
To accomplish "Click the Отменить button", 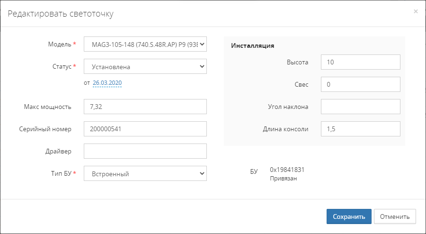I will coord(394,216).
